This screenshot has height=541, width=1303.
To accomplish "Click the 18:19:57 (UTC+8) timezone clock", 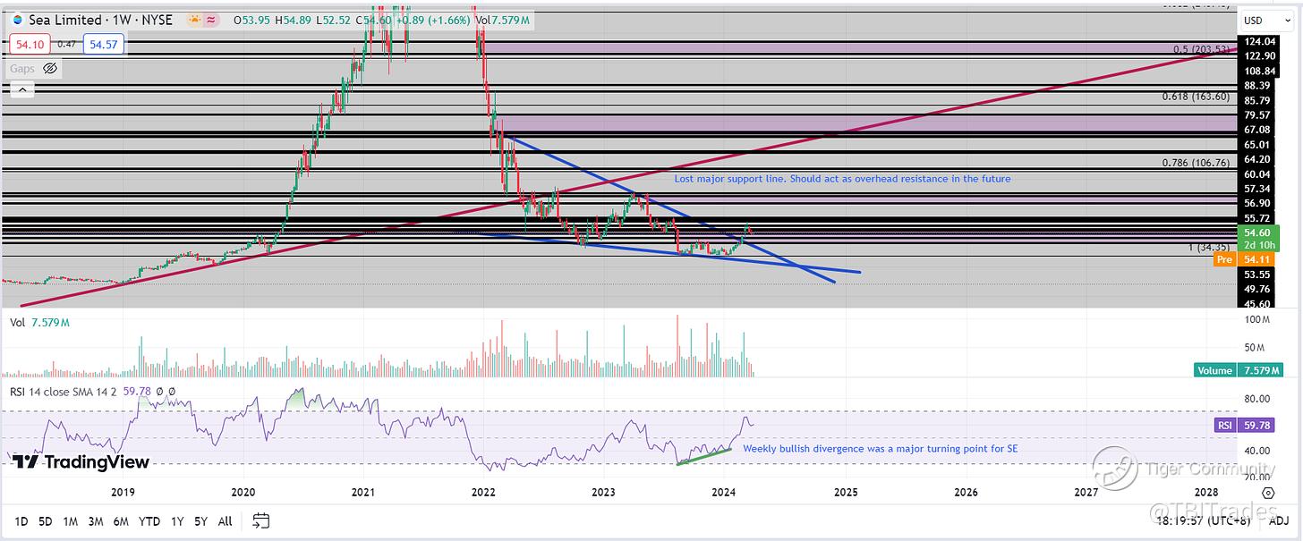I will 1205,520.
